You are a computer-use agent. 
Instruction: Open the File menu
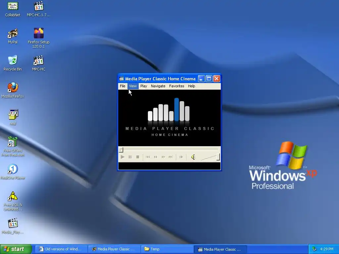pyautogui.click(x=122, y=86)
